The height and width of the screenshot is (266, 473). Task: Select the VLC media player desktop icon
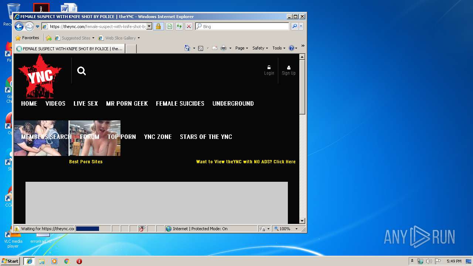click(x=13, y=239)
